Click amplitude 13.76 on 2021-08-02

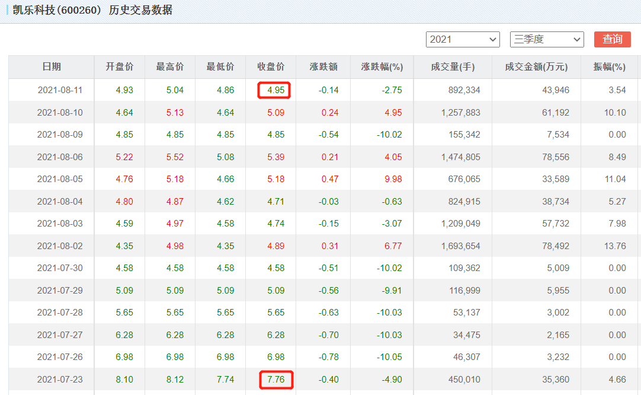coord(616,246)
